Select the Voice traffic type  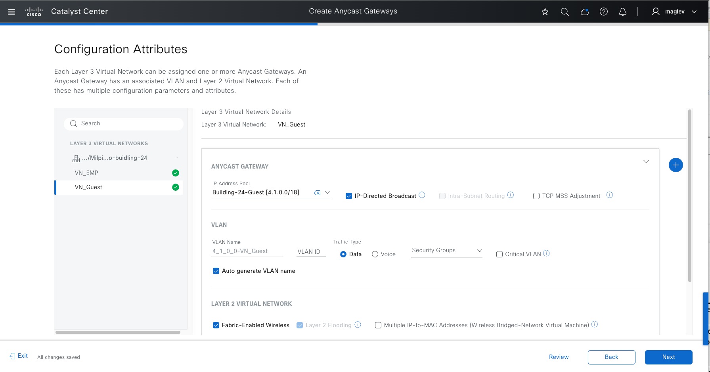click(x=375, y=254)
